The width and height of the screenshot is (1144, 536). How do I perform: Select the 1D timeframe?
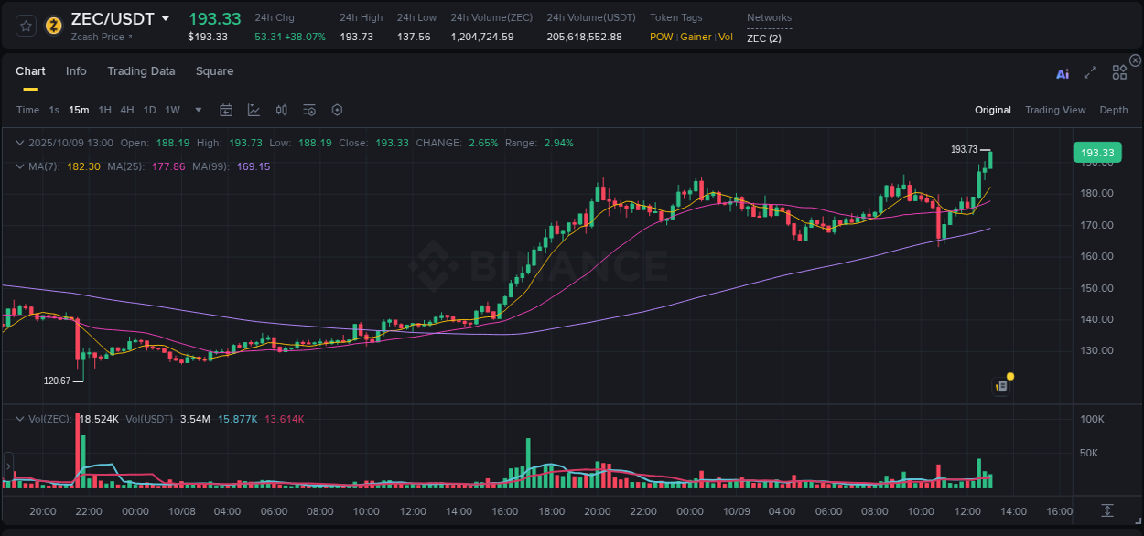click(149, 109)
